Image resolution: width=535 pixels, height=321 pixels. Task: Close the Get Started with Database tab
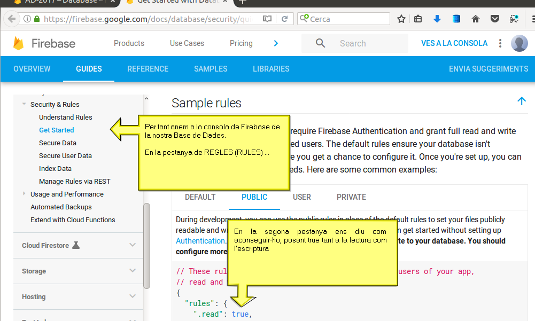225,2
